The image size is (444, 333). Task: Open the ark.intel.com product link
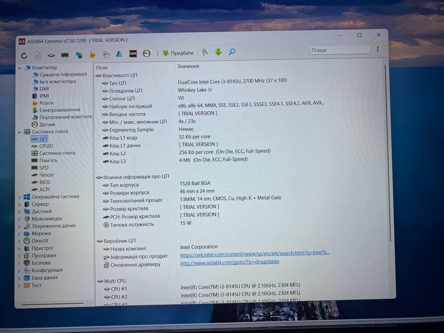click(x=255, y=253)
